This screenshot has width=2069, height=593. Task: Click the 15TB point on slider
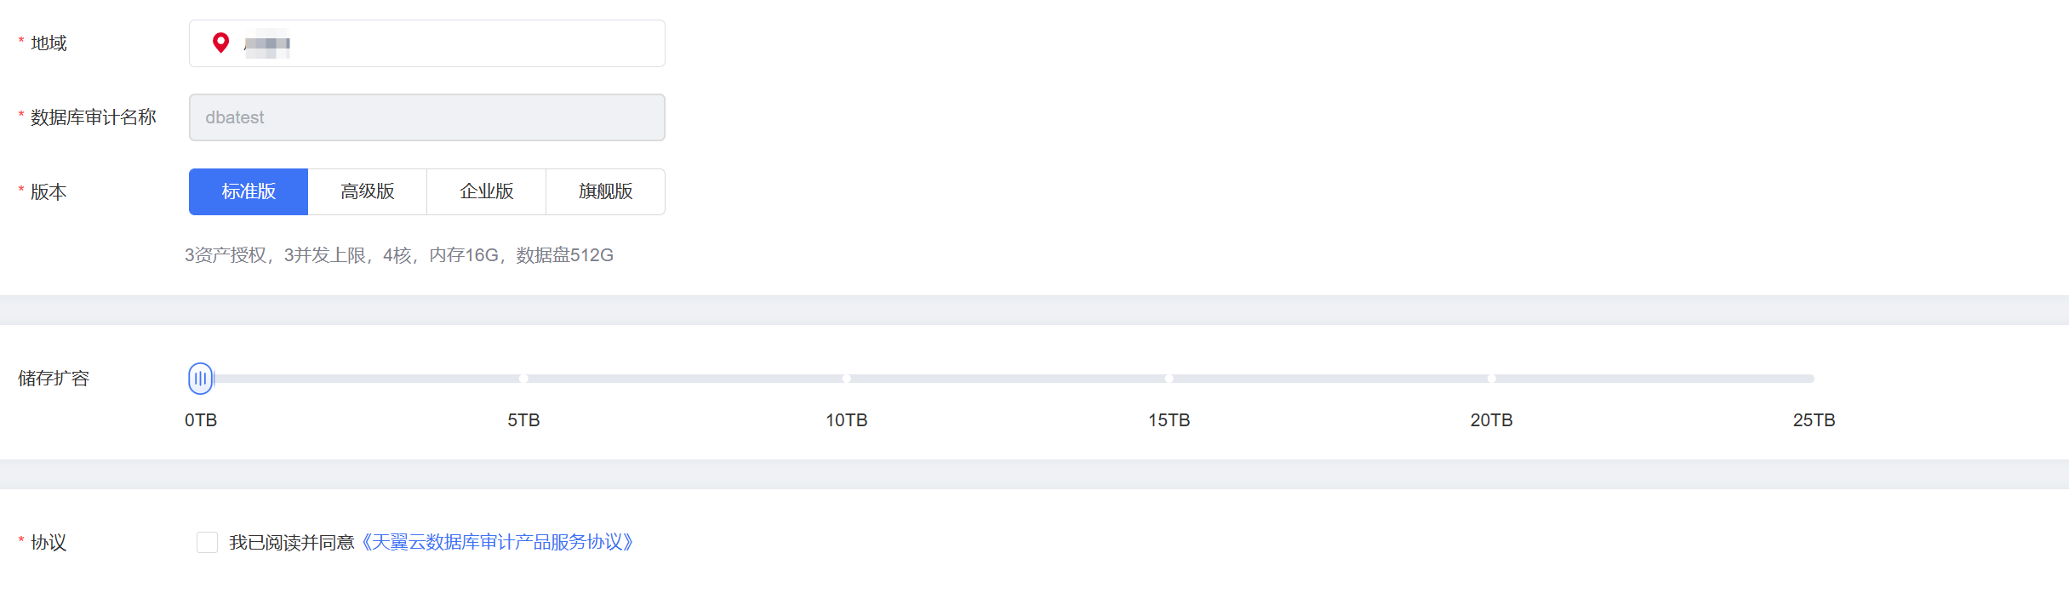click(x=1169, y=379)
